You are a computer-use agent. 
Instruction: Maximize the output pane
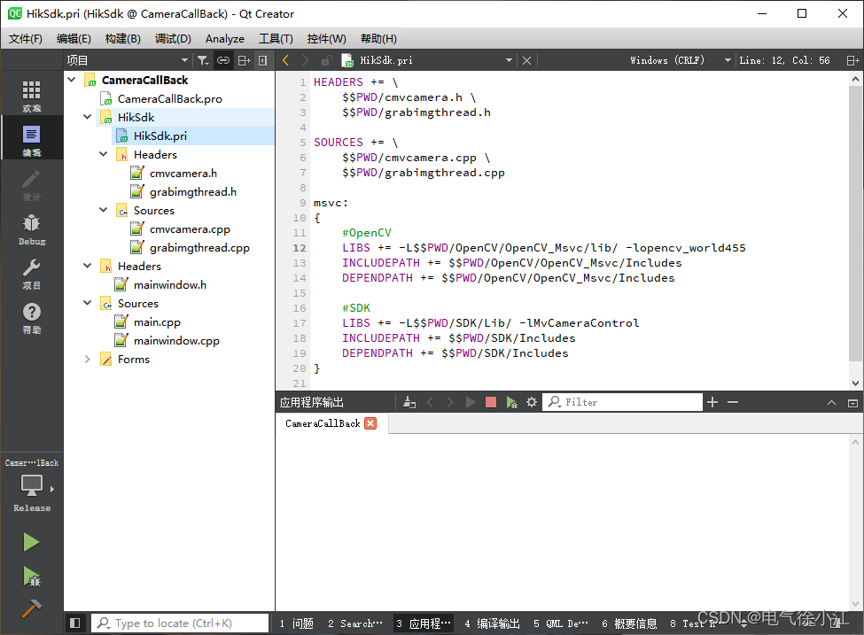click(831, 403)
